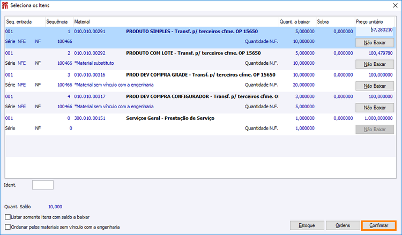Select material code 010.010.00316

[x=90, y=75]
